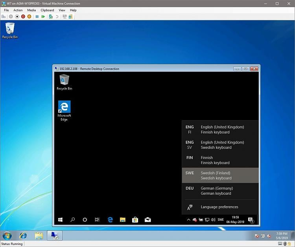Click the greyed Start VM toolbar icon
This screenshot has height=247, width=295.
pos(11,17)
